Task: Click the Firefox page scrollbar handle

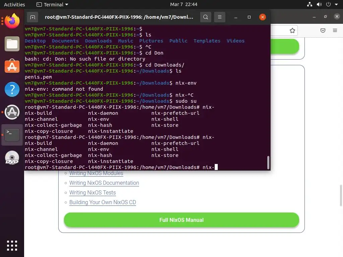Action: pyautogui.click(x=341, y=195)
